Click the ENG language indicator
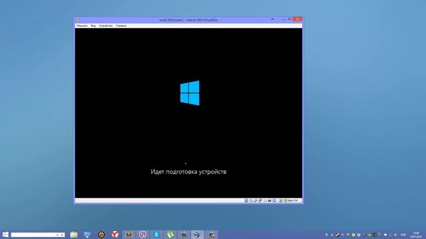 [x=403, y=235]
